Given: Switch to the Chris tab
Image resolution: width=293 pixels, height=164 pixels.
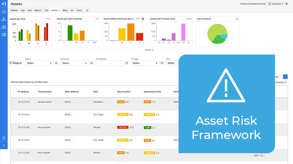Looking at the screenshot, I should 79,10.
